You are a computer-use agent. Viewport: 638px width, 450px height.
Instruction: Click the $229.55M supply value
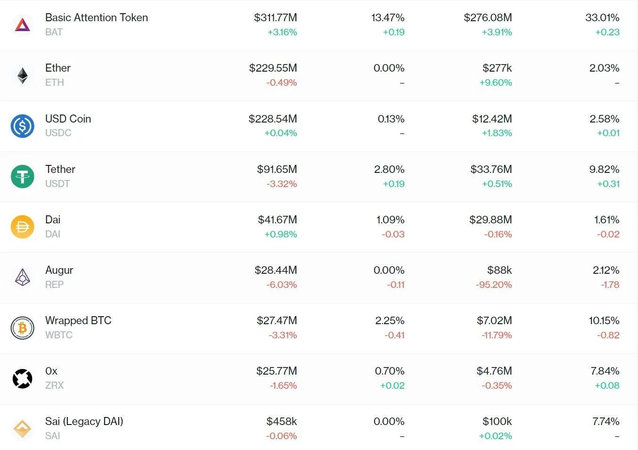273,68
